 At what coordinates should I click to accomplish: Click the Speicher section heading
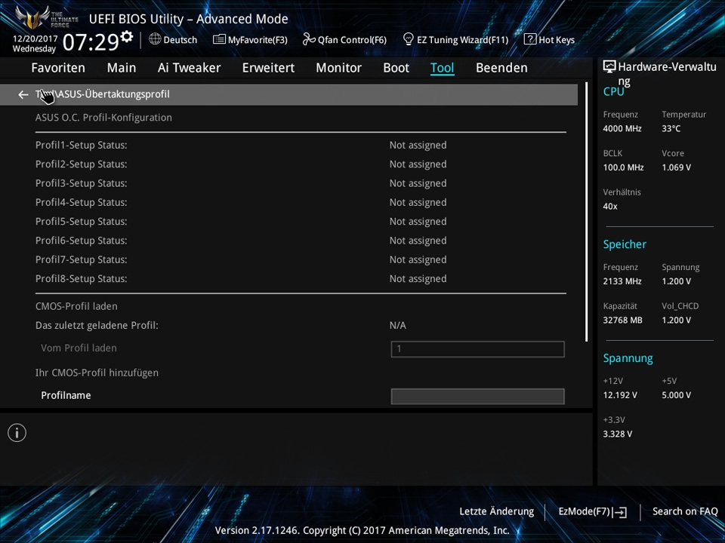[x=625, y=244]
